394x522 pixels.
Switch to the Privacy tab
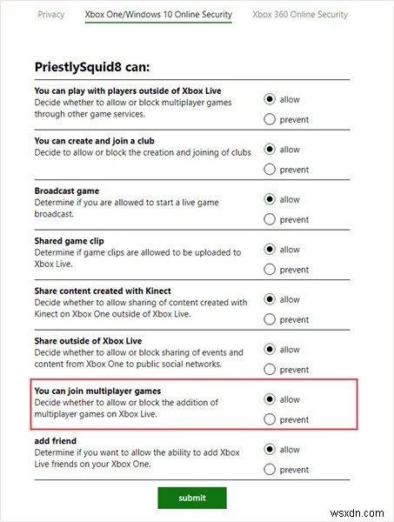51,14
